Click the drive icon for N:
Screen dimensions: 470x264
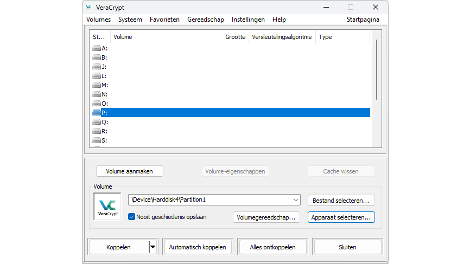coord(97,94)
